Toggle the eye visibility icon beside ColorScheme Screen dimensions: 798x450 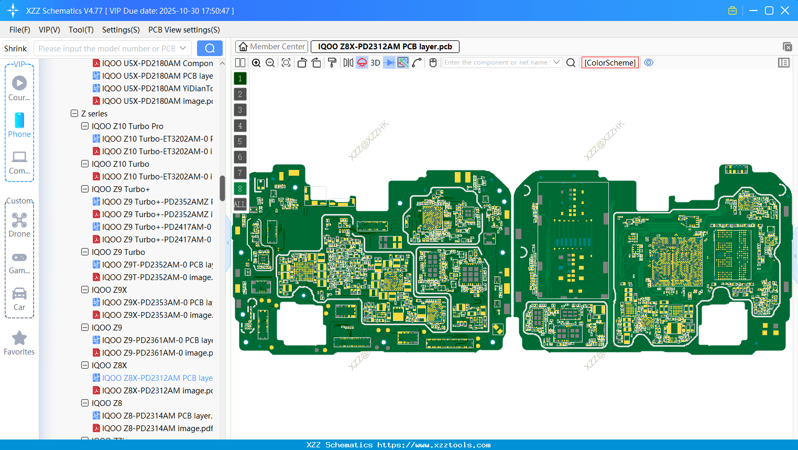(x=649, y=62)
